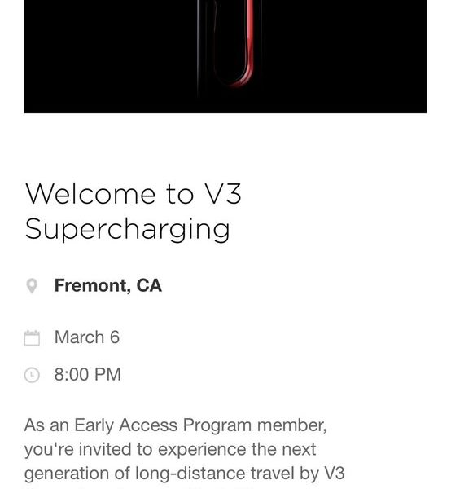This screenshot has width=451, height=489.
Task: Click the line 'you're invited to experience the next'
Action: pyautogui.click(x=170, y=449)
